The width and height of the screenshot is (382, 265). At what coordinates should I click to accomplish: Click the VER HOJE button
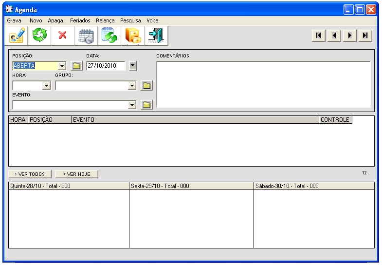coord(76,174)
